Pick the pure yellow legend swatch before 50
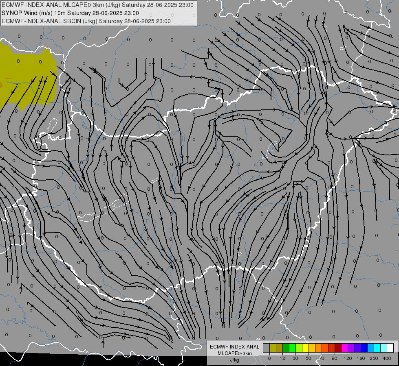 (306, 348)
